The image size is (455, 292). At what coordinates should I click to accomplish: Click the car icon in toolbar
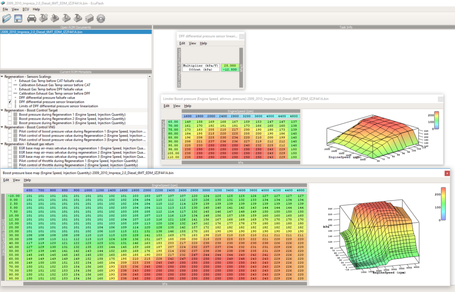[32, 19]
